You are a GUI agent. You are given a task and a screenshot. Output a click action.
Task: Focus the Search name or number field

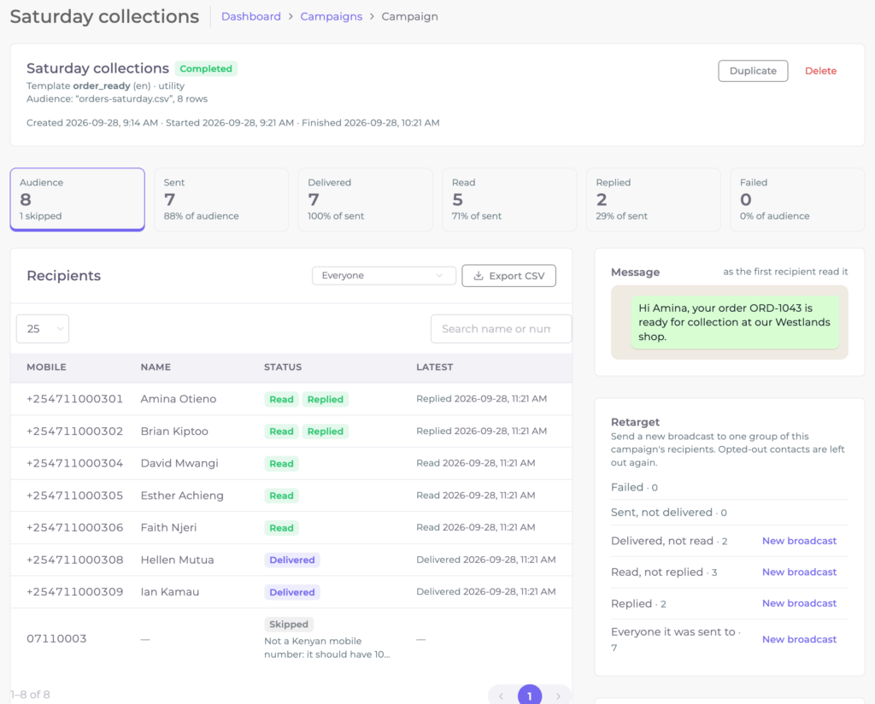(501, 329)
